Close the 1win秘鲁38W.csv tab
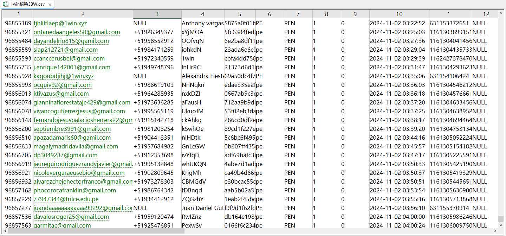Screen dimensions: 506x236 pyautogui.click(x=50, y=5)
